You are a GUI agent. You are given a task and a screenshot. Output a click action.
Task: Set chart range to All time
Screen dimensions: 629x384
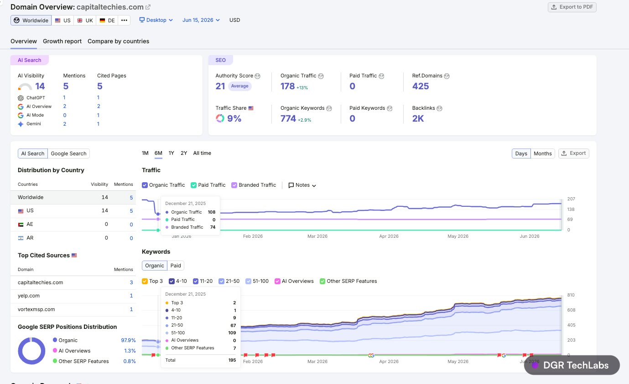(202, 153)
